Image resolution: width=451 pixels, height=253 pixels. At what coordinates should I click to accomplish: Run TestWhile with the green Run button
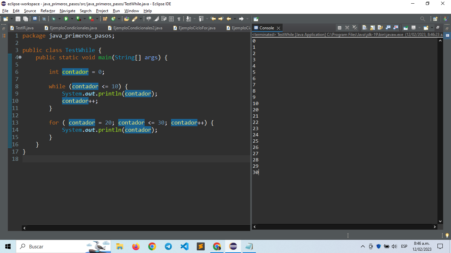pos(66,19)
